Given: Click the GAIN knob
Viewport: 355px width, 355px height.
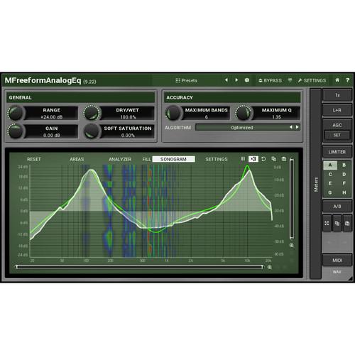Looking at the screenshot, I should [16, 131].
